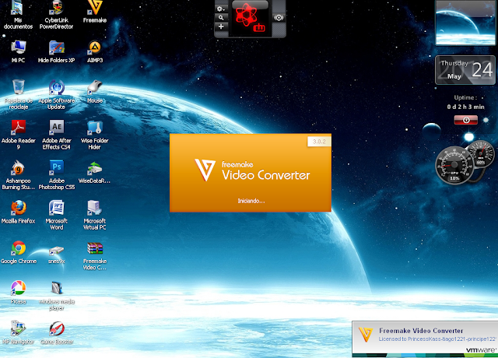Select the Hide Folders XP shortcut
The image size is (498, 358).
coord(56,51)
